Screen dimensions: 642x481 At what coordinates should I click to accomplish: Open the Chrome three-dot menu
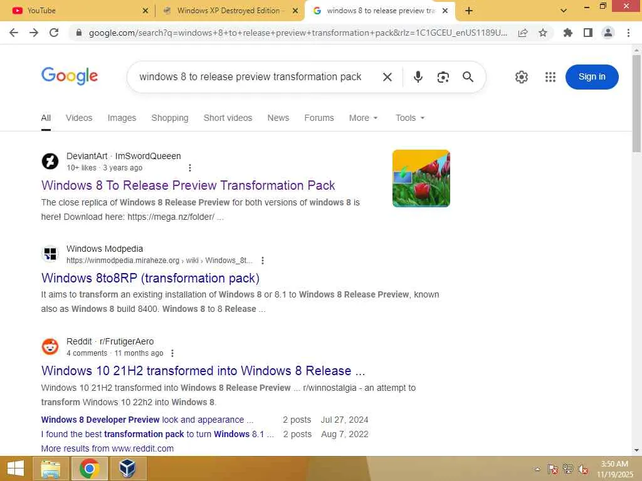pos(628,33)
